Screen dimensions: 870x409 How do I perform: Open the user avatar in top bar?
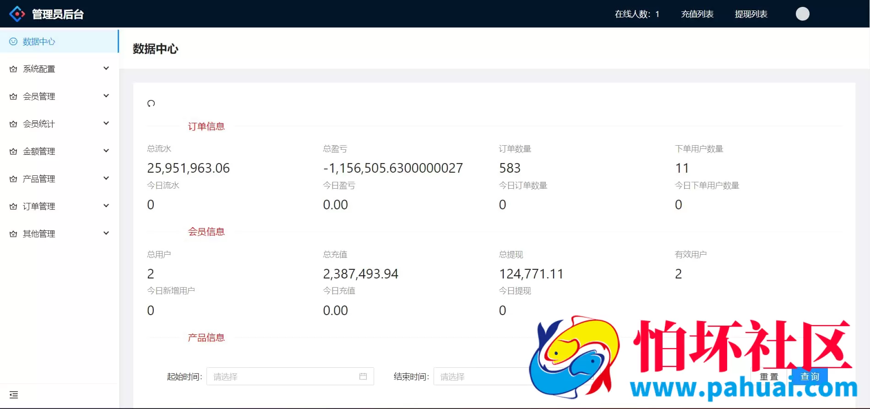(802, 14)
